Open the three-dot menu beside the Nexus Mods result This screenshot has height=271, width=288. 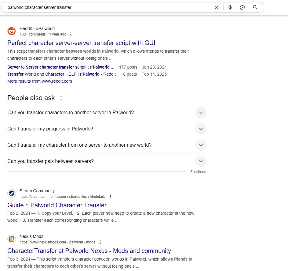coord(100,242)
